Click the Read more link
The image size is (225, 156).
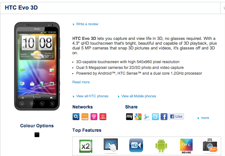[x=81, y=82]
